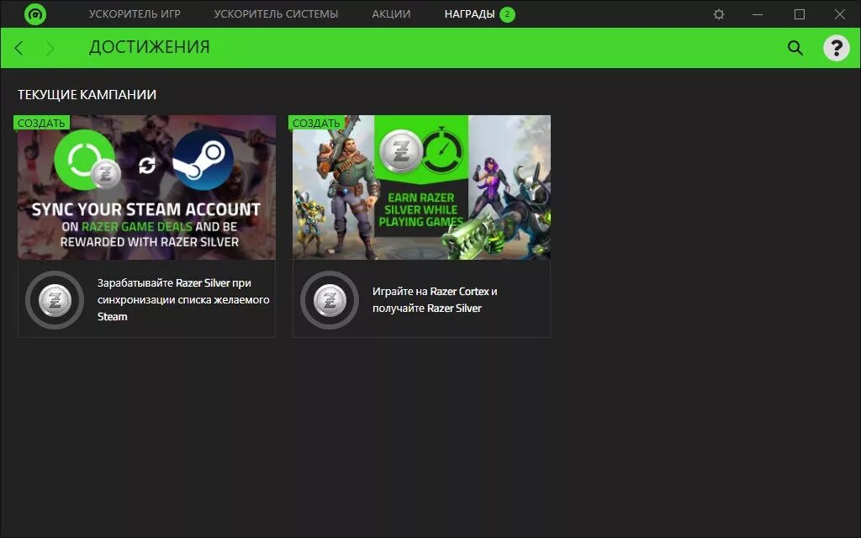Click the silver coin in the Earn banner

pyautogui.click(x=401, y=151)
